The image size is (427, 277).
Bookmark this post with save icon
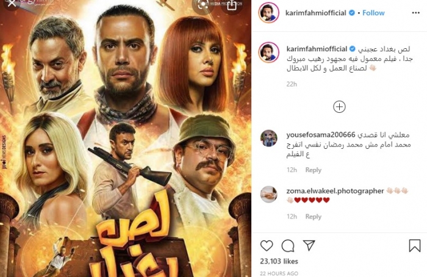pyautogui.click(x=414, y=245)
